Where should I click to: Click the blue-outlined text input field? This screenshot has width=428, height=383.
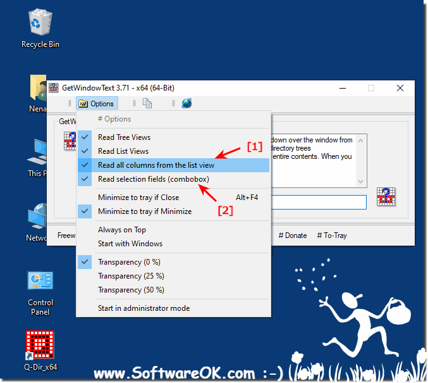pos(319,202)
